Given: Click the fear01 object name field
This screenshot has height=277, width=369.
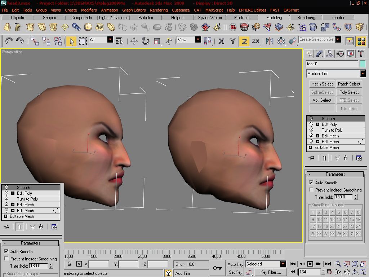Looking at the screenshot, I should point(332,64).
